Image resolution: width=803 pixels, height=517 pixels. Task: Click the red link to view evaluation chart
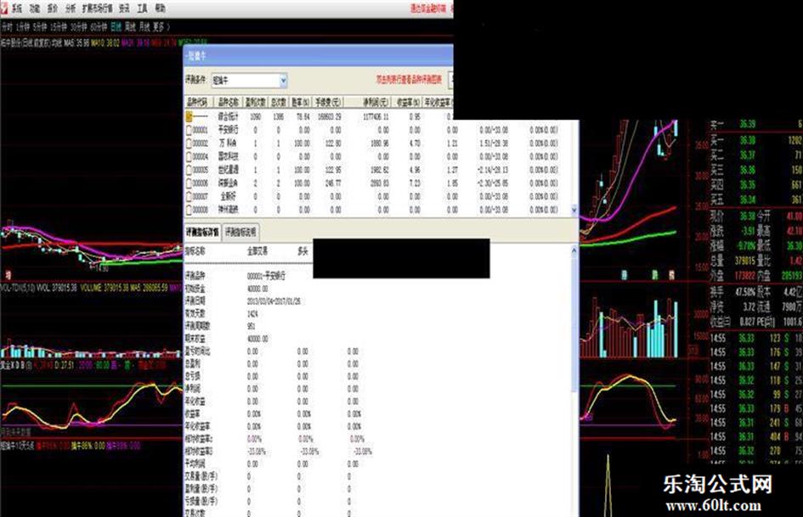coord(410,81)
